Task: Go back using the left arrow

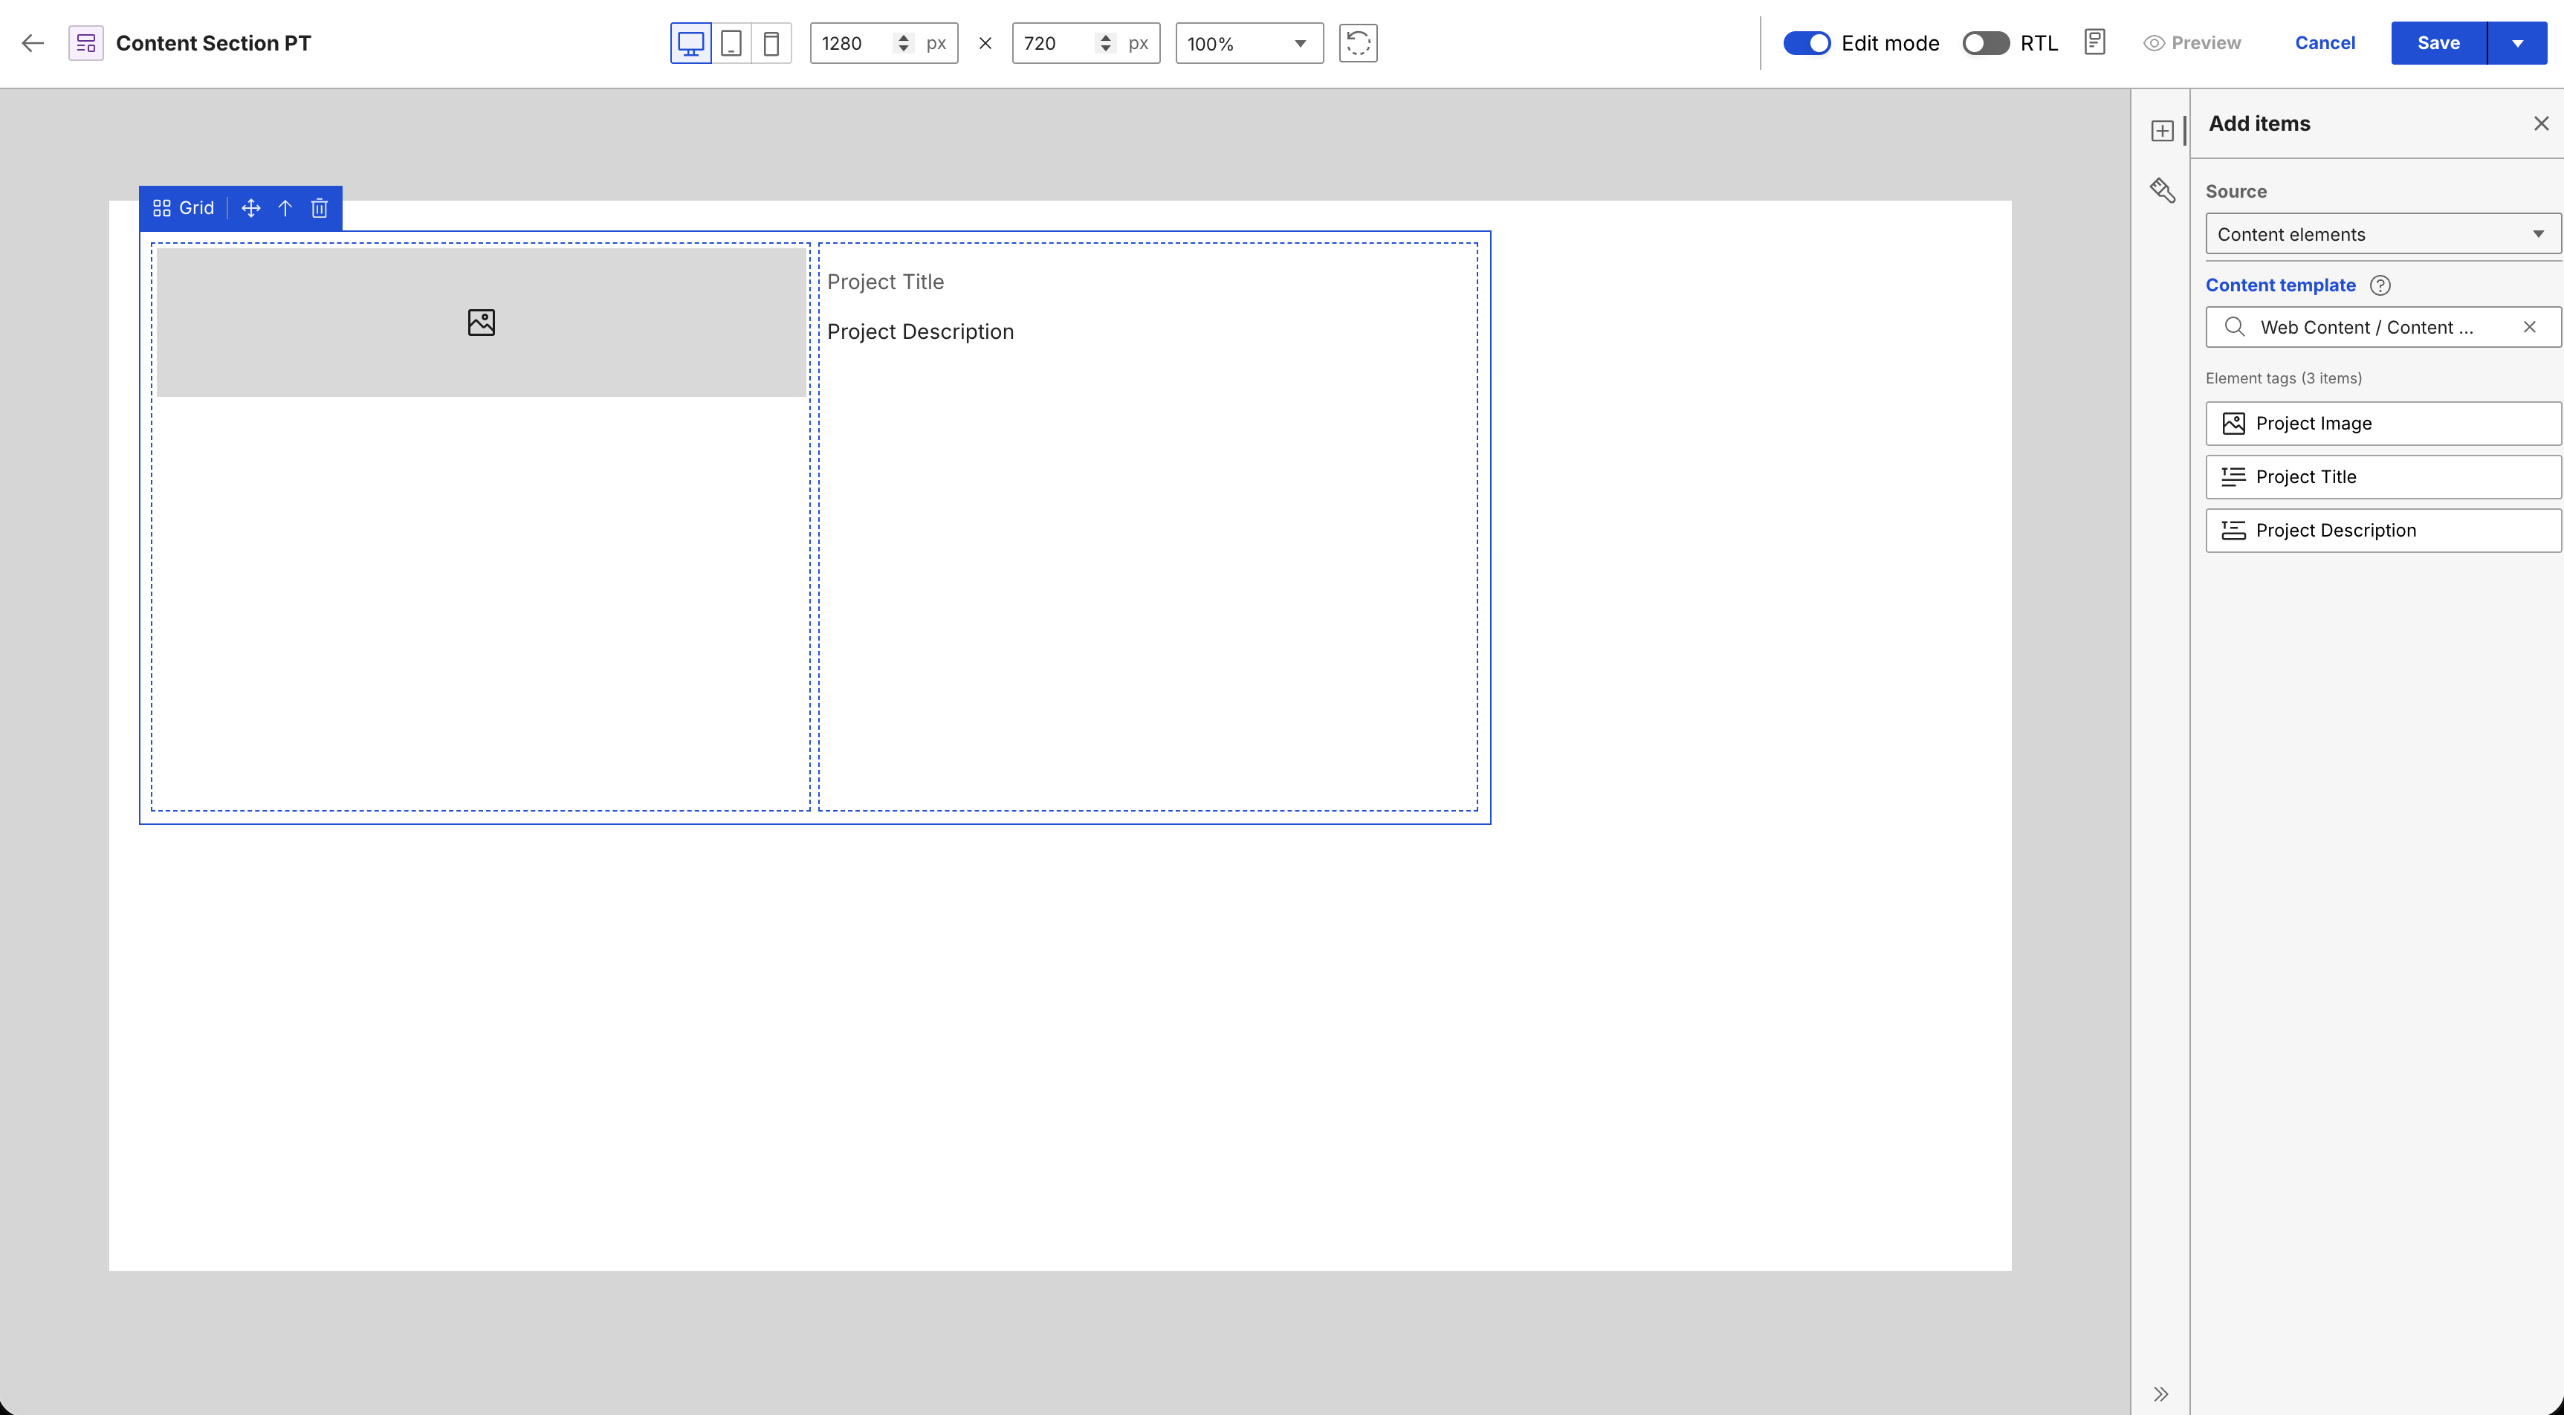Action: (x=33, y=43)
